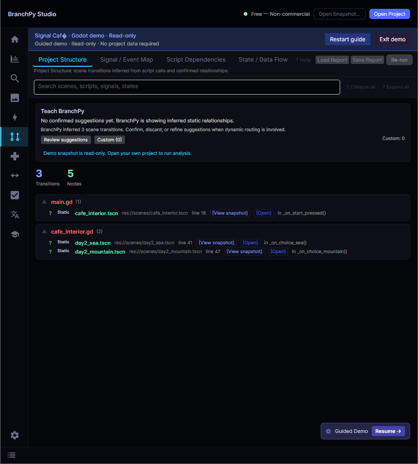Open day2_mountain.tscn via [Open] link

(278, 252)
